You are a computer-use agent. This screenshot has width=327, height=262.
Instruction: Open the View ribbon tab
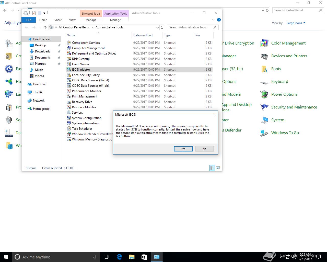click(x=73, y=20)
